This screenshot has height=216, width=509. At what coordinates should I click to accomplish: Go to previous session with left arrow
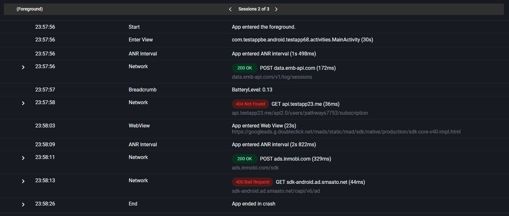tap(230, 9)
